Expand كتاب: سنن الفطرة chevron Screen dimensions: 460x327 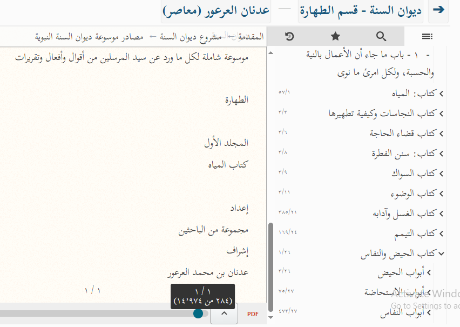click(x=441, y=154)
